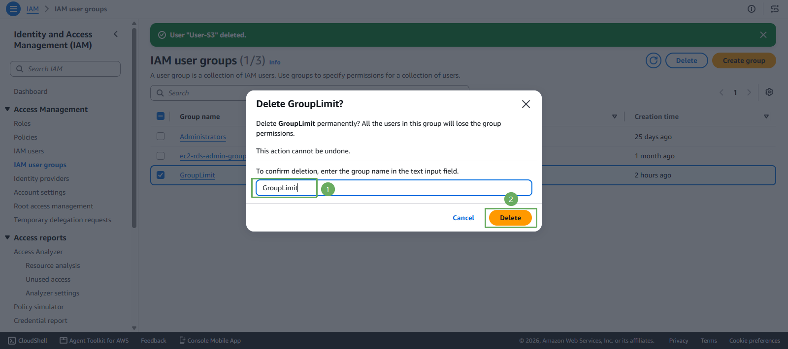Click the success checkmark icon in banner
The image size is (788, 349).
[162, 35]
